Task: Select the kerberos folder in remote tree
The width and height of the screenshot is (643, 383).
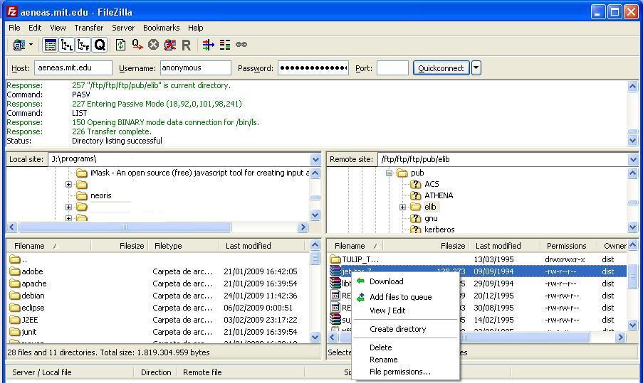Action: point(439,229)
